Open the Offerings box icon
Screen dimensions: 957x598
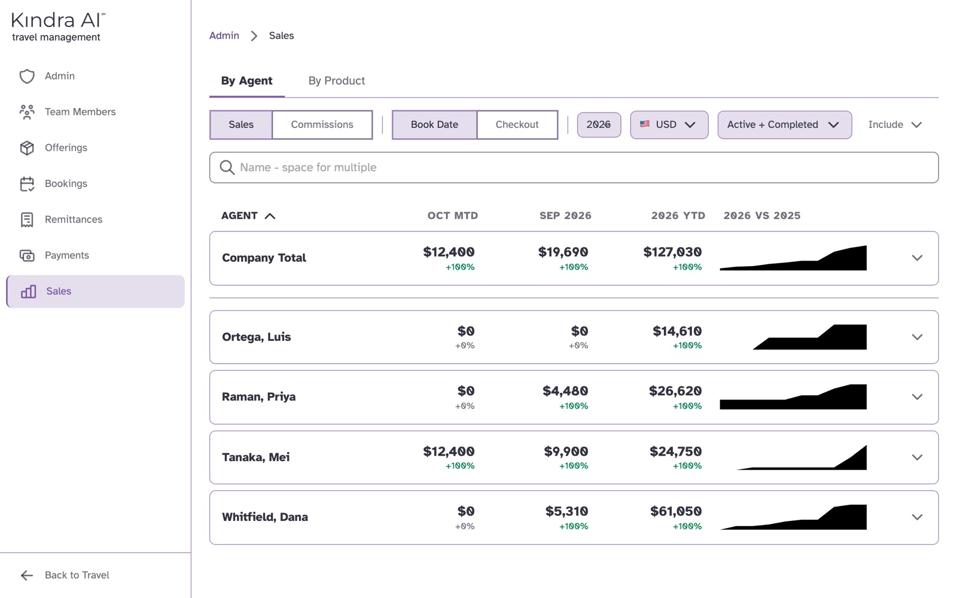(x=27, y=148)
